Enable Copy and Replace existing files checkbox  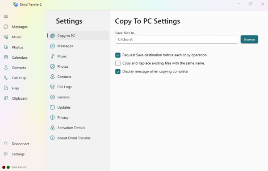pyautogui.click(x=118, y=63)
